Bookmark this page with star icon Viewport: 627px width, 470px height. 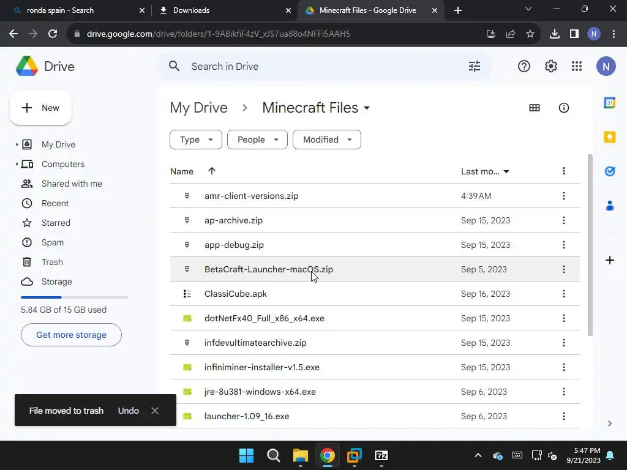pos(530,34)
